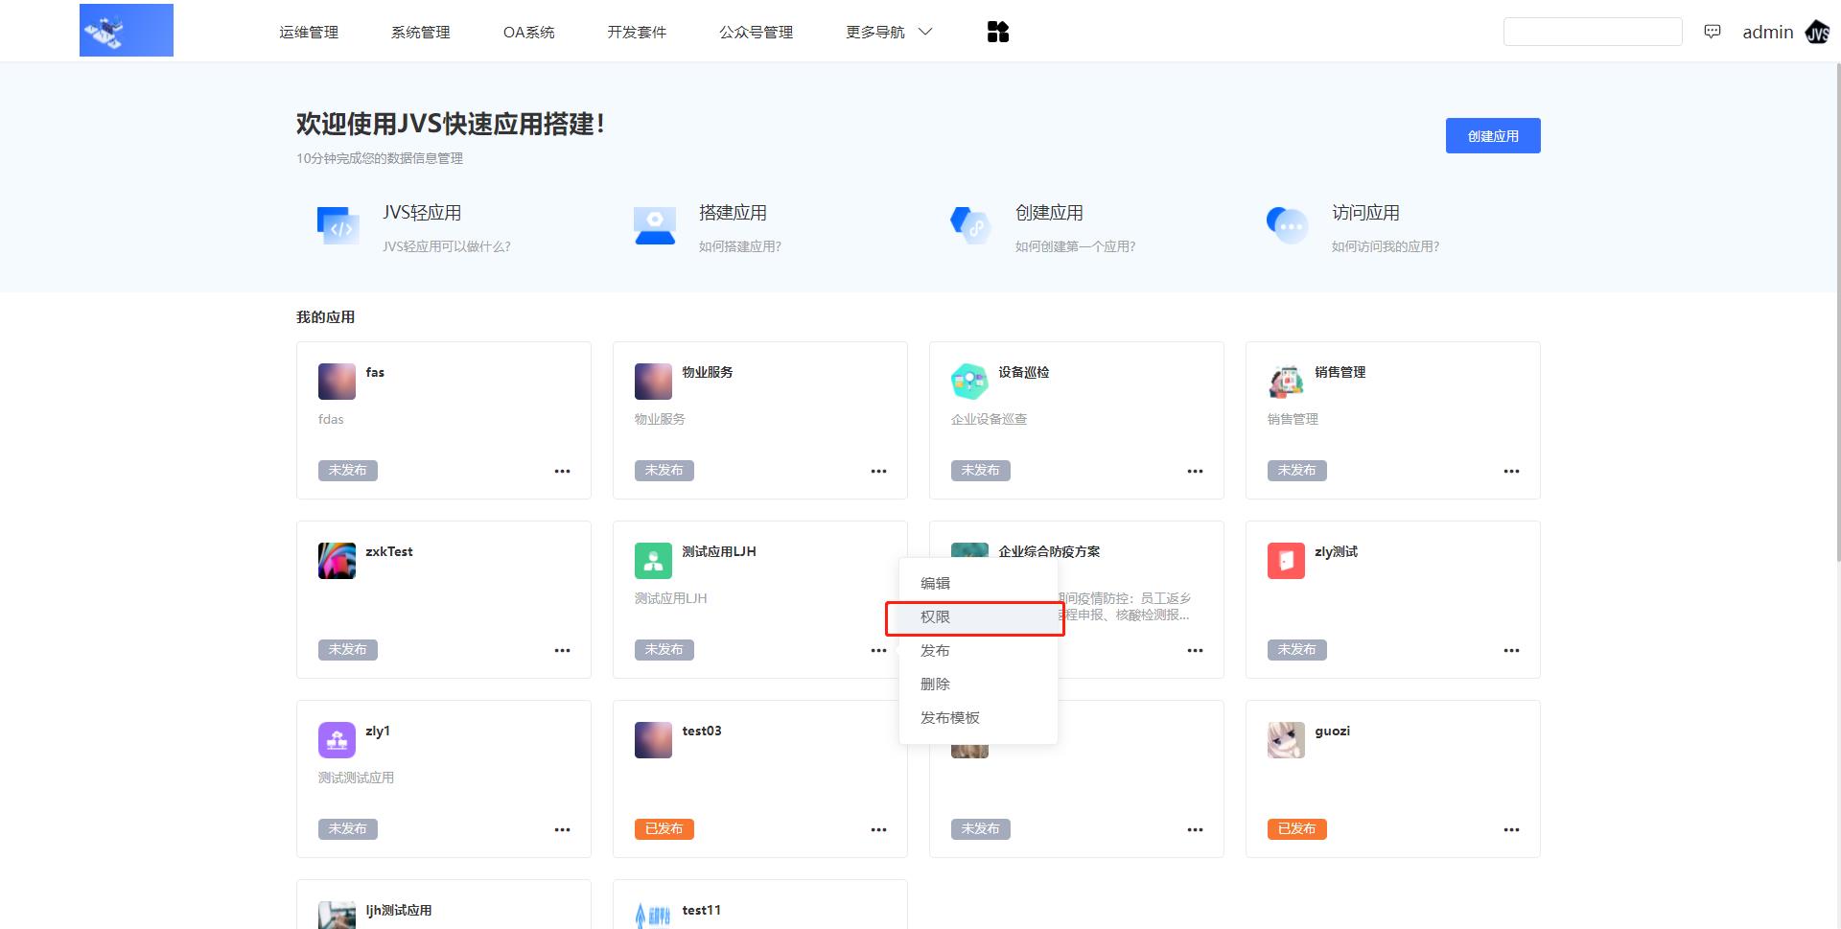Viewport: 1841px width, 929px height.
Task: Click the fas gradient app thumbnail
Action: point(337,382)
